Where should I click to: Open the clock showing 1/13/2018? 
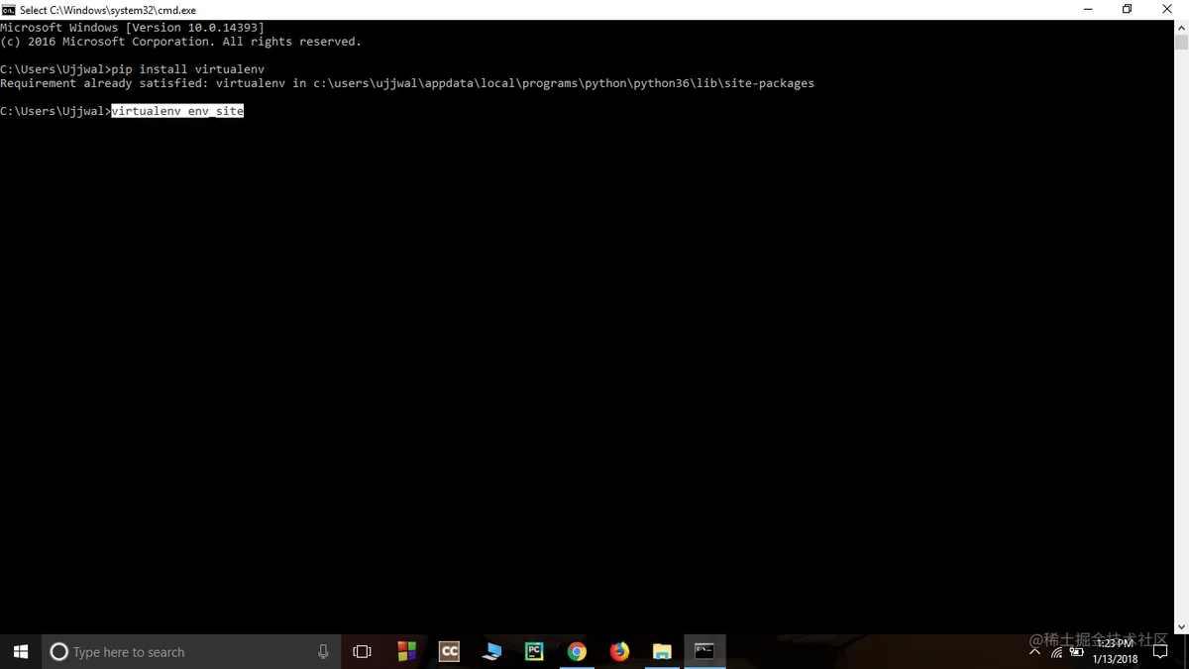pos(1115,651)
